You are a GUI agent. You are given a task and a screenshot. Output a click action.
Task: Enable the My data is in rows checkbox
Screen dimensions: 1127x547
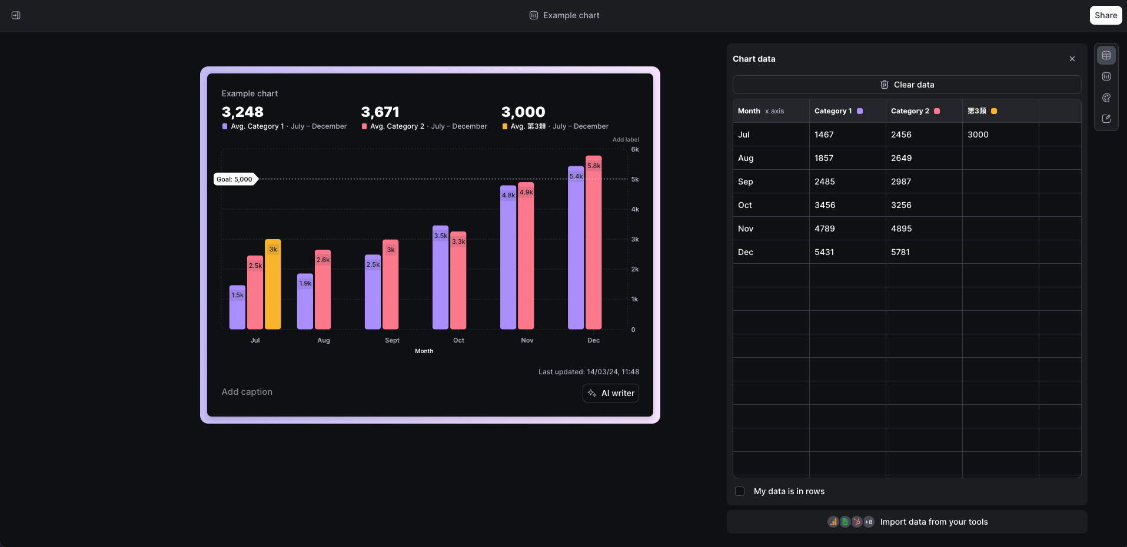[740, 491]
